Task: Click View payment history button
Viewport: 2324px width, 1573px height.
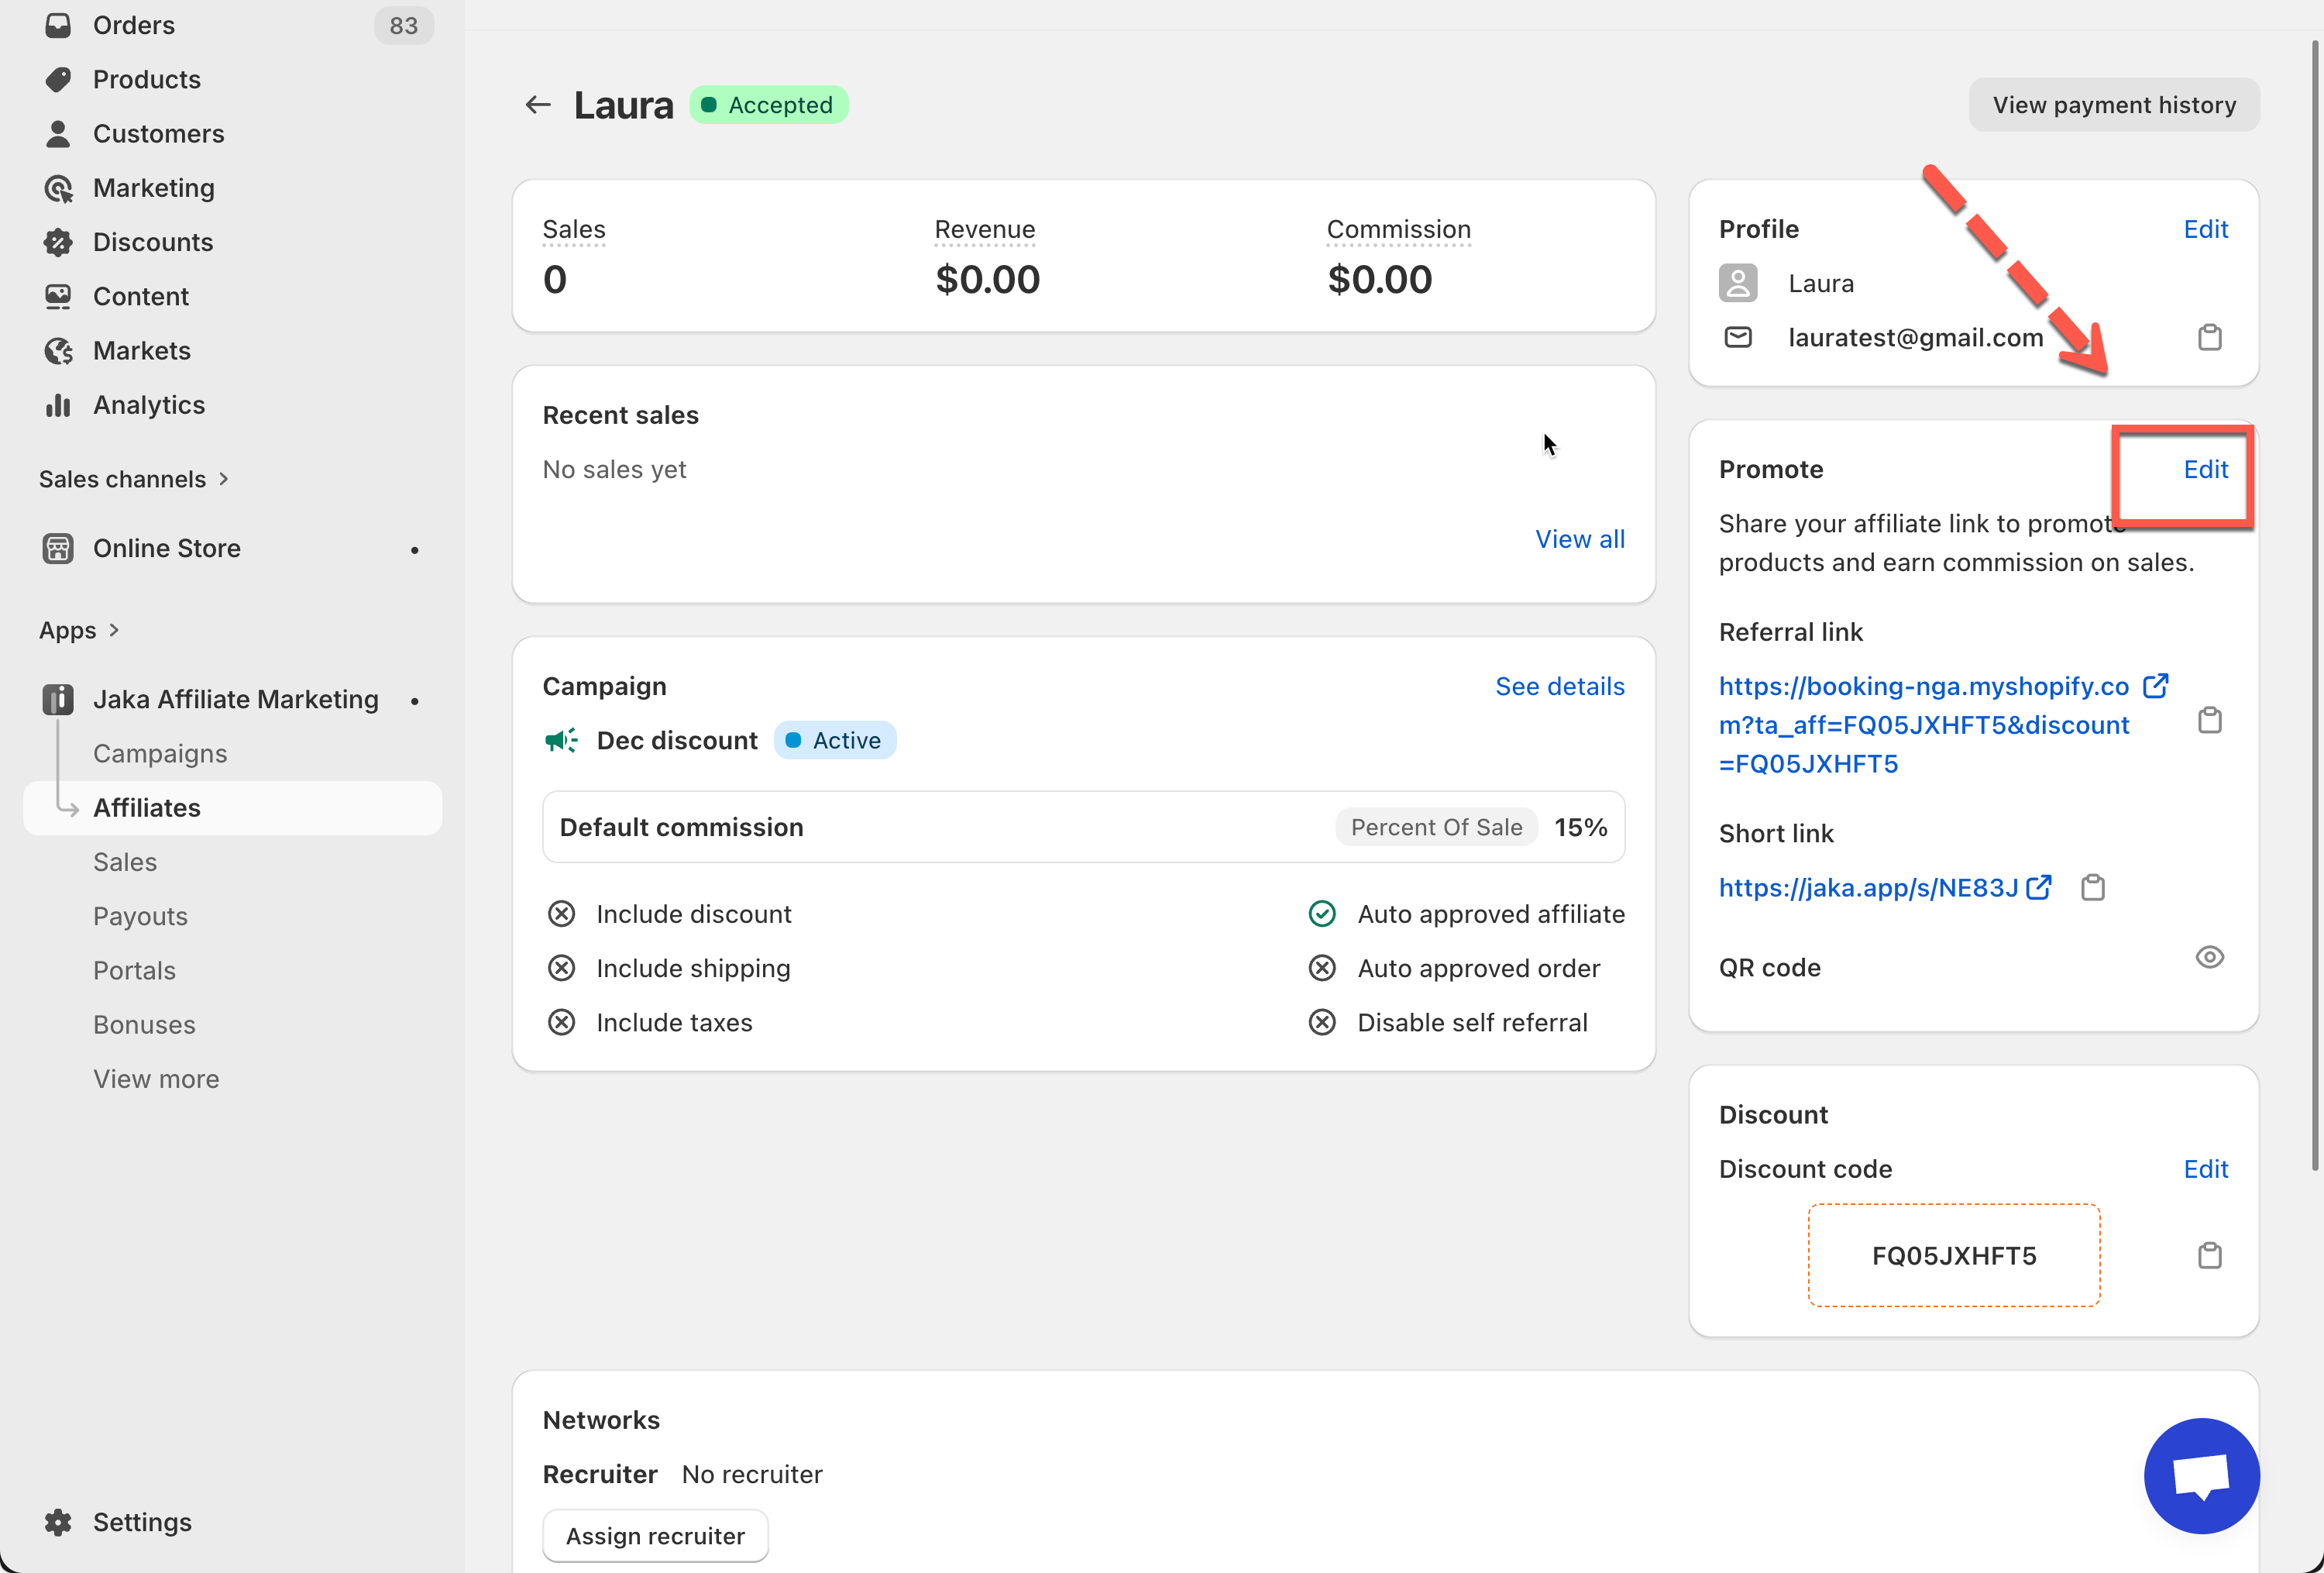Action: click(x=2114, y=105)
